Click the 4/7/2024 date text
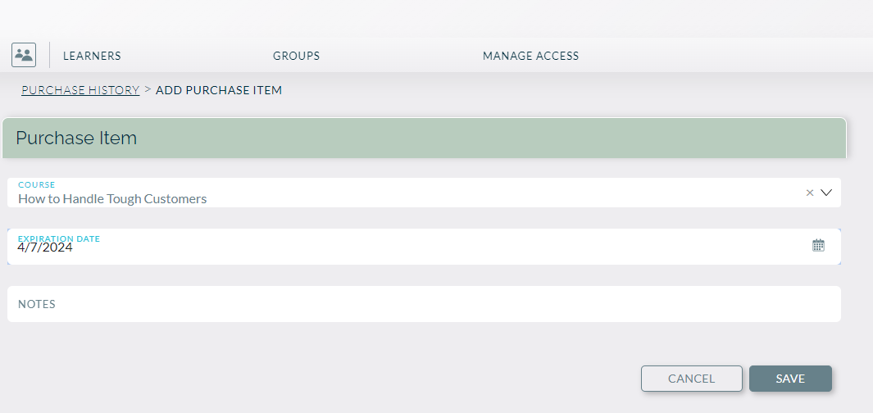The image size is (873, 413). [45, 247]
